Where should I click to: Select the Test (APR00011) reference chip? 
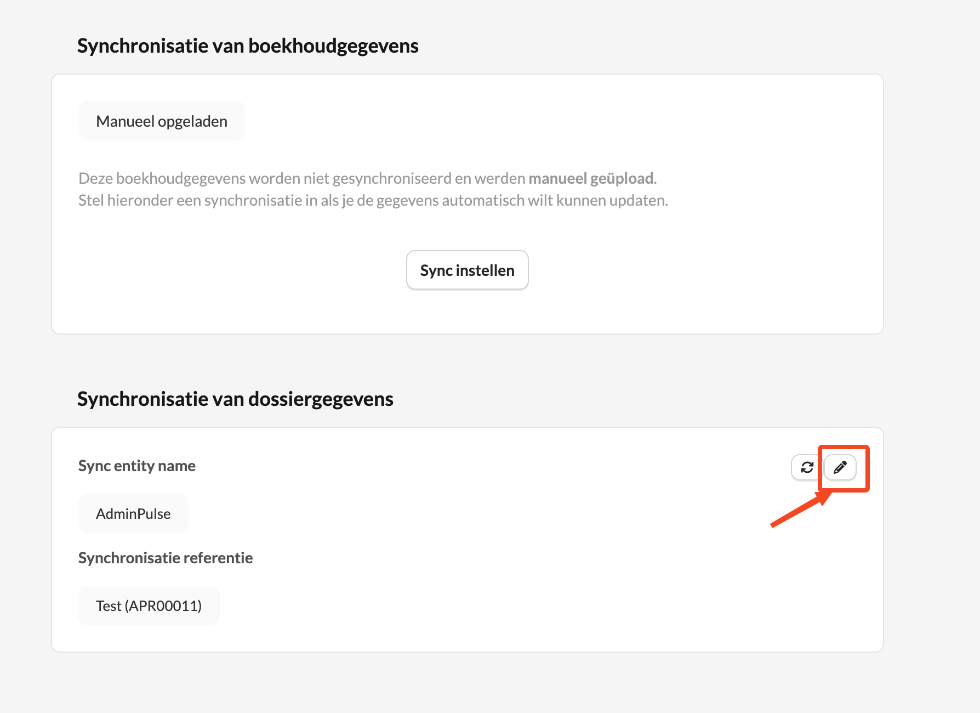click(x=149, y=606)
